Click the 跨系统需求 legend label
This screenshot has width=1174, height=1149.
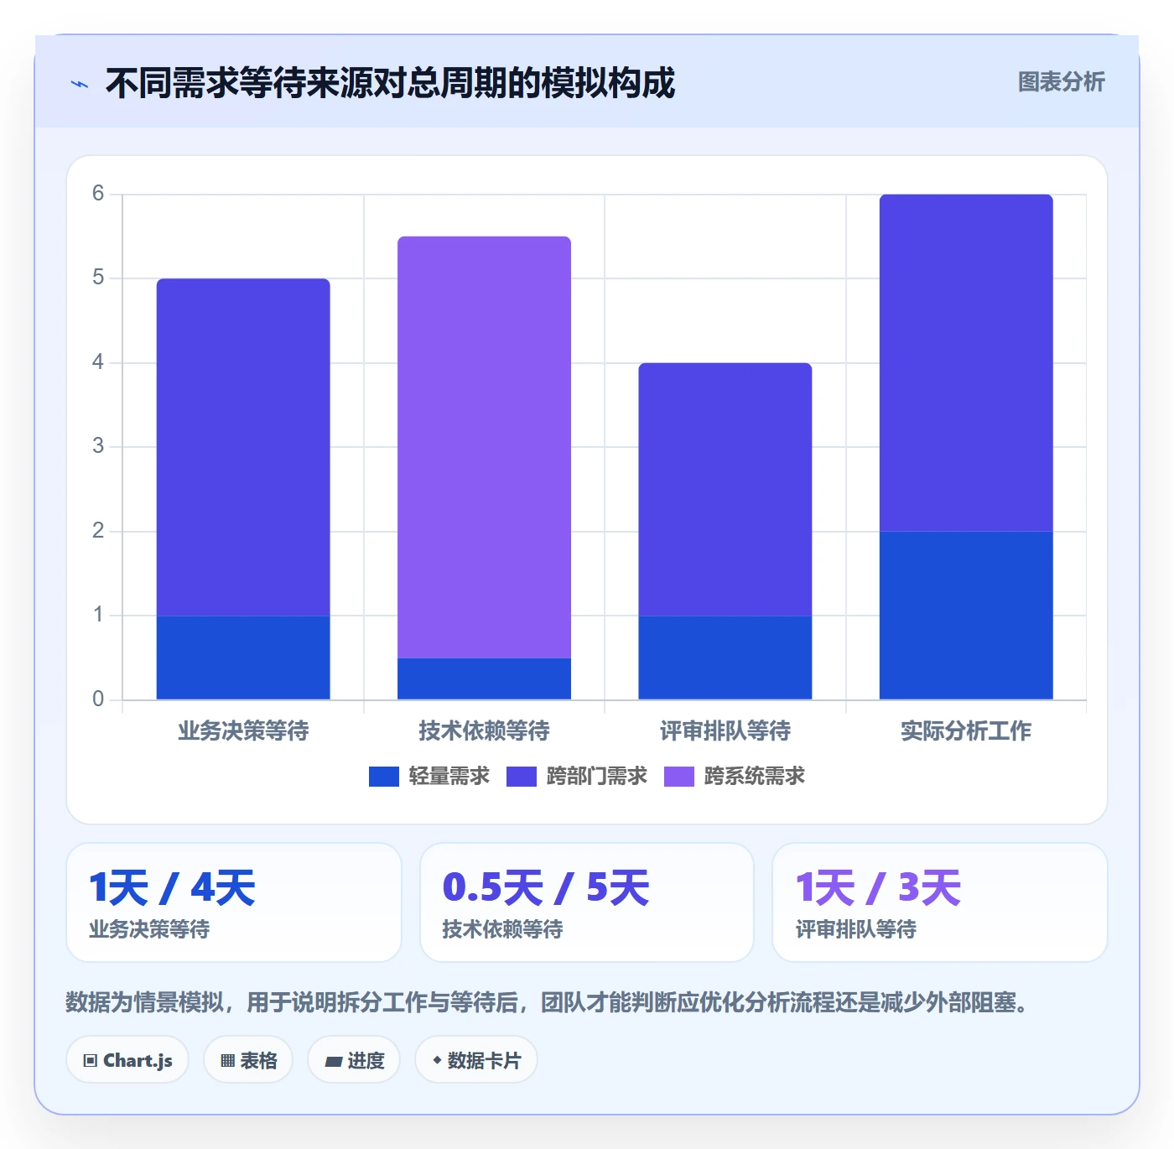(x=754, y=777)
